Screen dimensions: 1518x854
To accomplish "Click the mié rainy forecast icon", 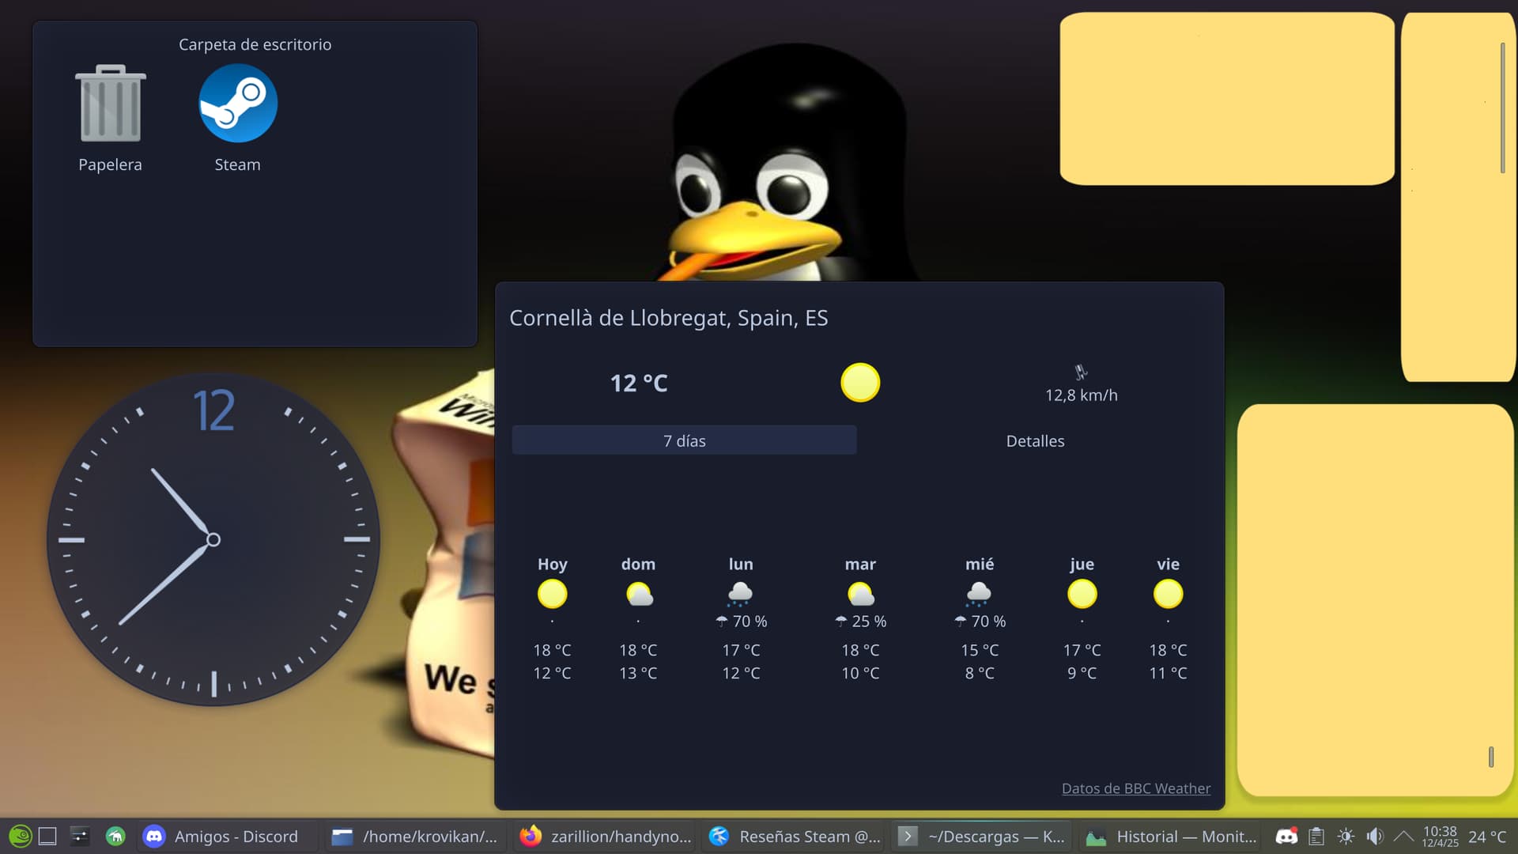I will 979,594.
